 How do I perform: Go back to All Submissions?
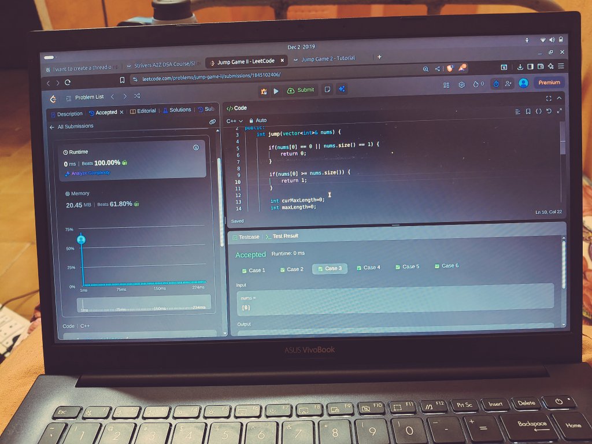point(71,127)
